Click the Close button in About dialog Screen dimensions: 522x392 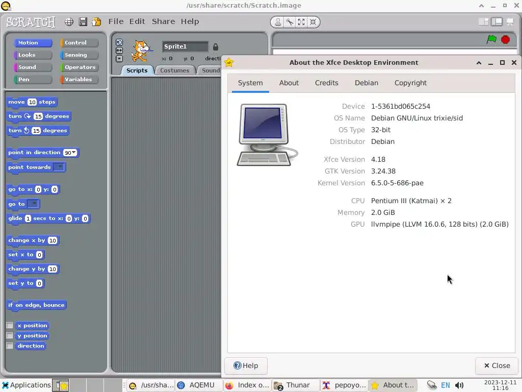pyautogui.click(x=497, y=365)
